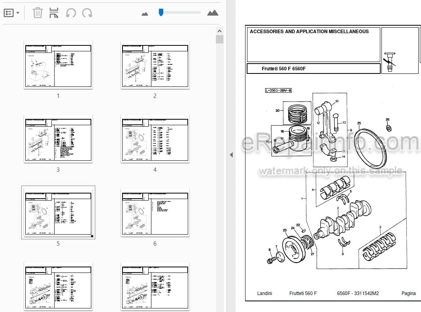Select page 6 thumbnail
The height and width of the screenshot is (312, 421).
click(x=155, y=212)
